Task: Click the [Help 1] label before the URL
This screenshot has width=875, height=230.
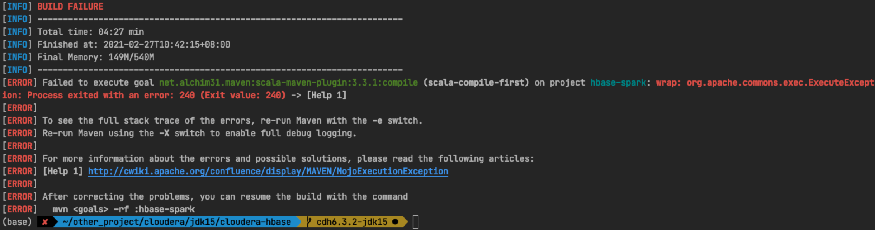Action: (x=63, y=171)
